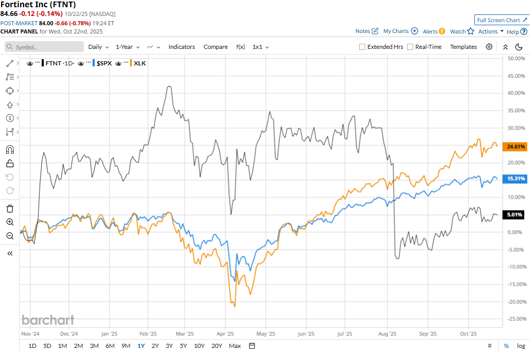Open the Actions dropdown
Screen dimensions: 531x351
tap(491, 31)
